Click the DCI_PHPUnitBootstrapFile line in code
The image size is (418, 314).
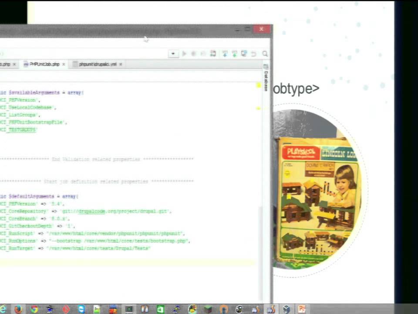pos(34,122)
